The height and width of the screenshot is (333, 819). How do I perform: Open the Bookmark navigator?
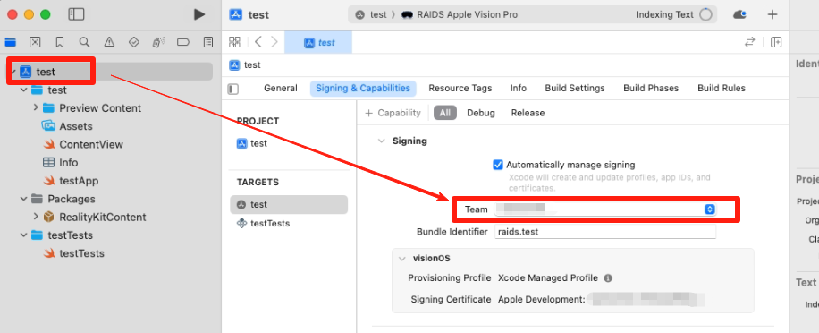point(60,42)
